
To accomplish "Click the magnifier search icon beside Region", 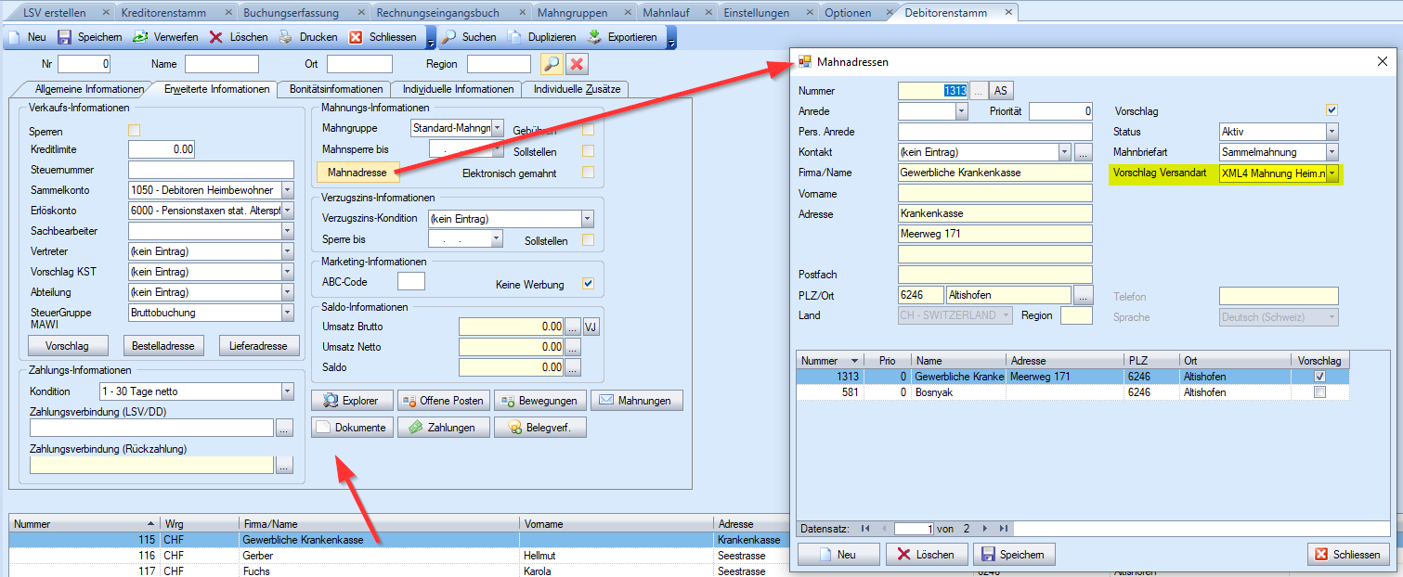I will (x=552, y=64).
